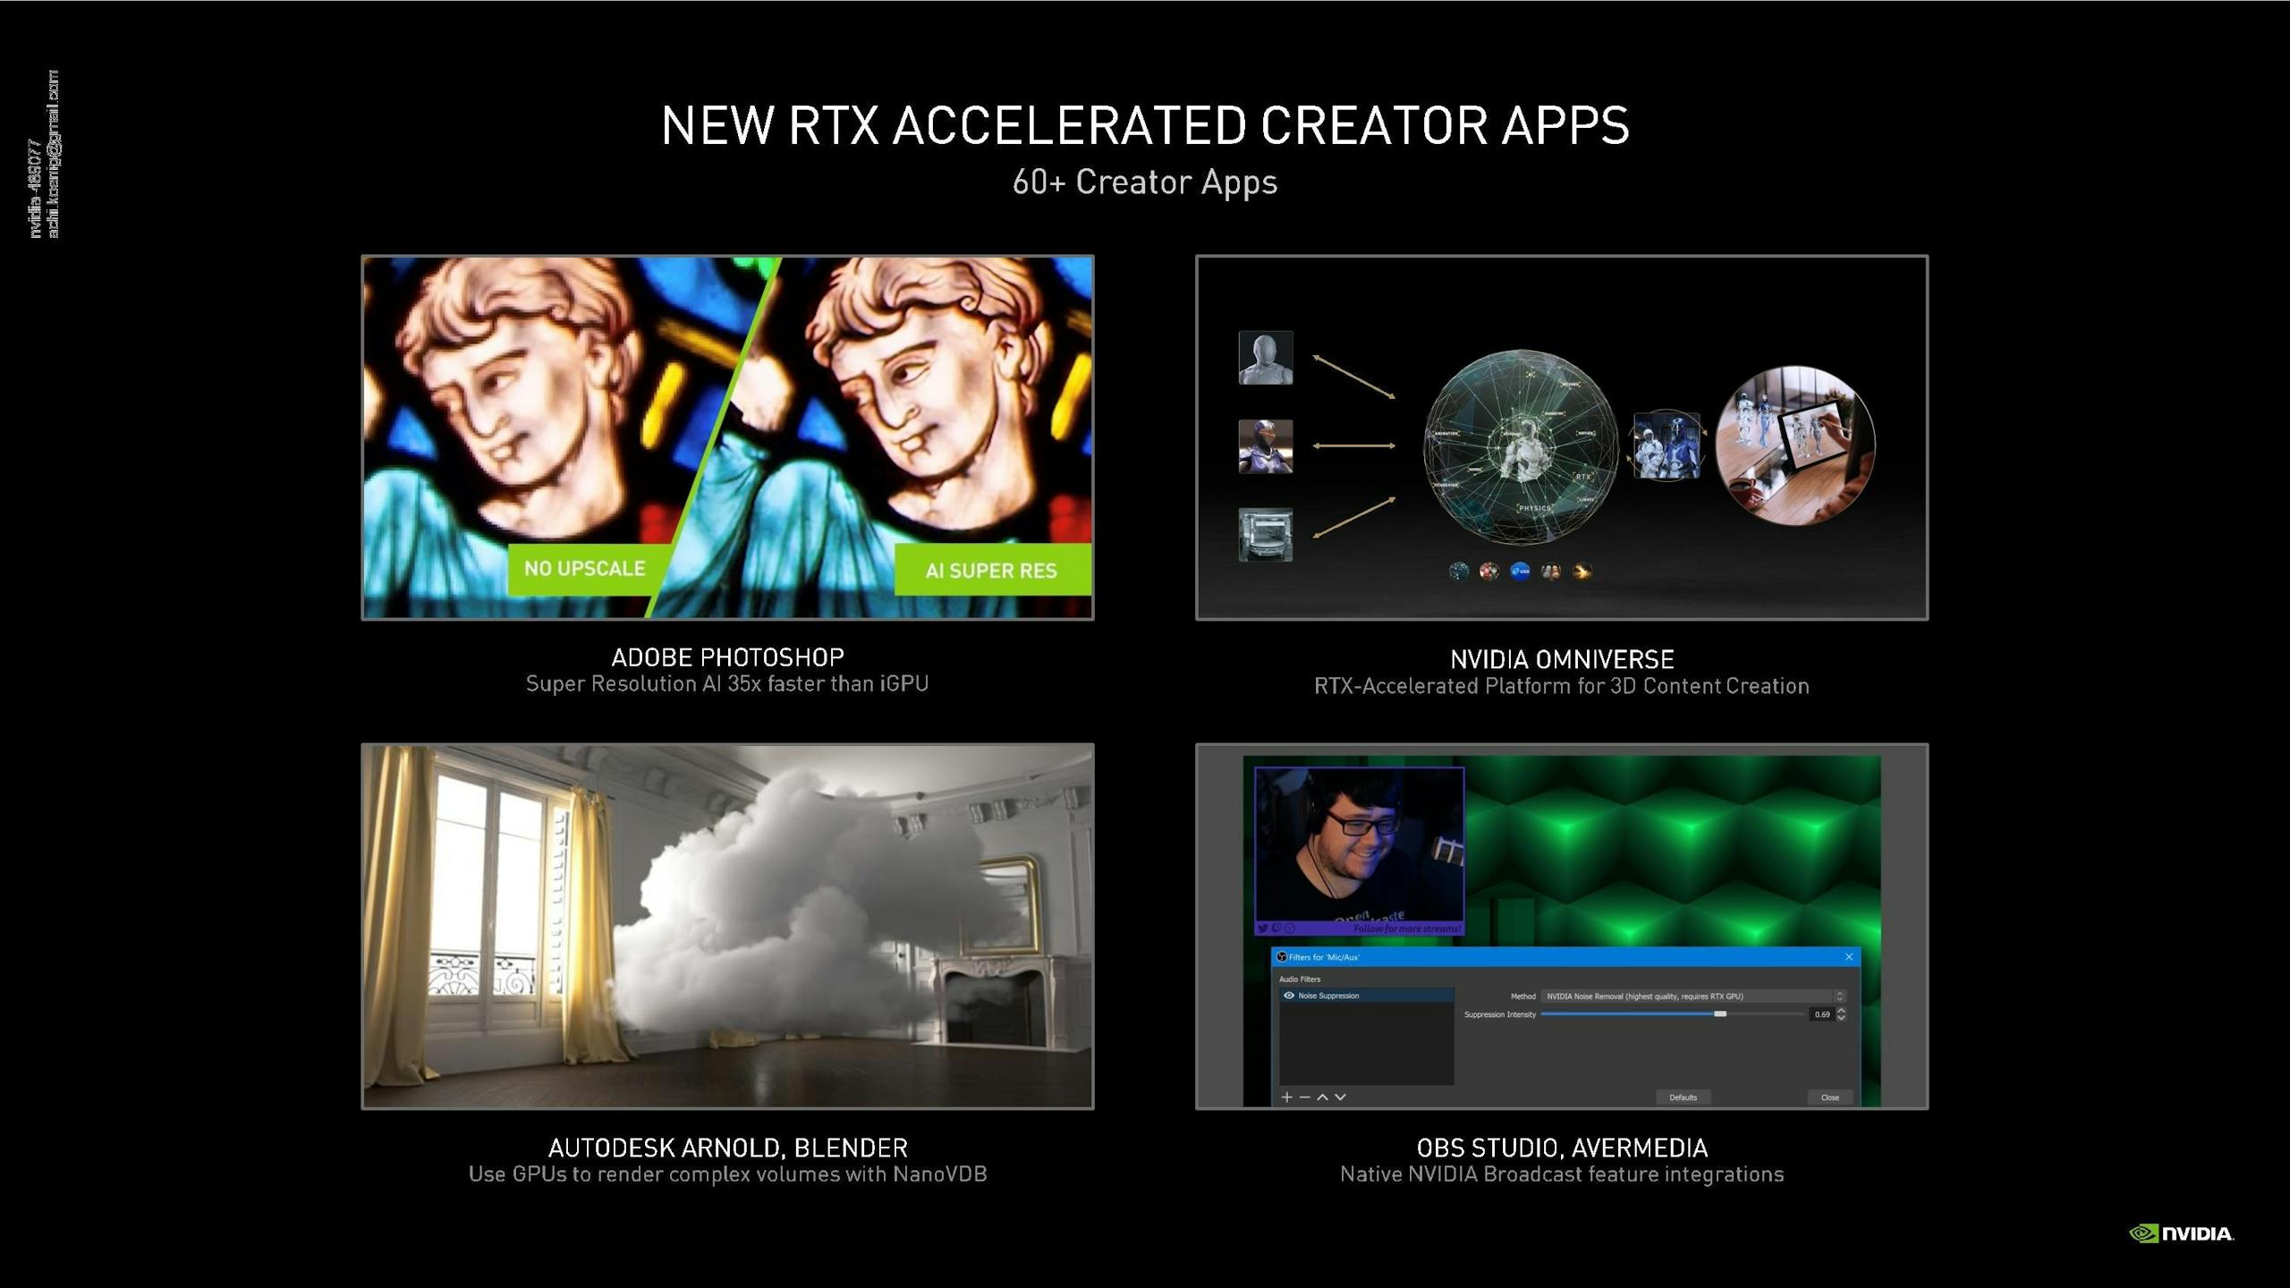Click the vehicle thumbnail in Omniverse image
Viewport: 2290px width, 1288px height.
click(1265, 535)
